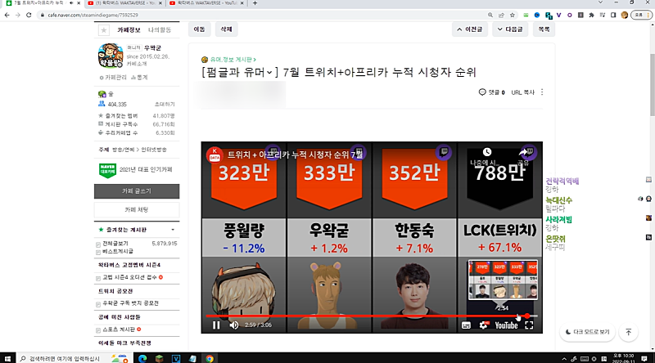Viewport: 655px width, 363px height.
Task: Open the embedded video title link
Action: pos(295,155)
